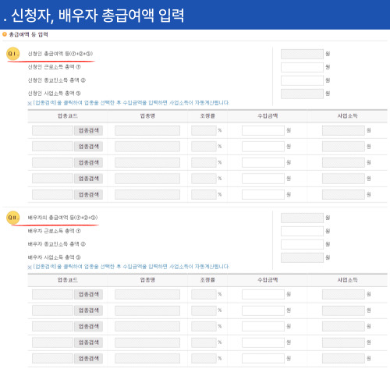Focus 수입금액 input in applicant table's first row
The width and height of the screenshot is (390, 390).
tap(263, 130)
